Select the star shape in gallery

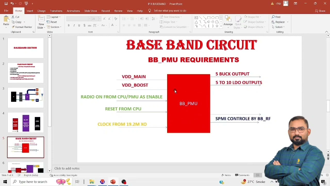point(217,26)
